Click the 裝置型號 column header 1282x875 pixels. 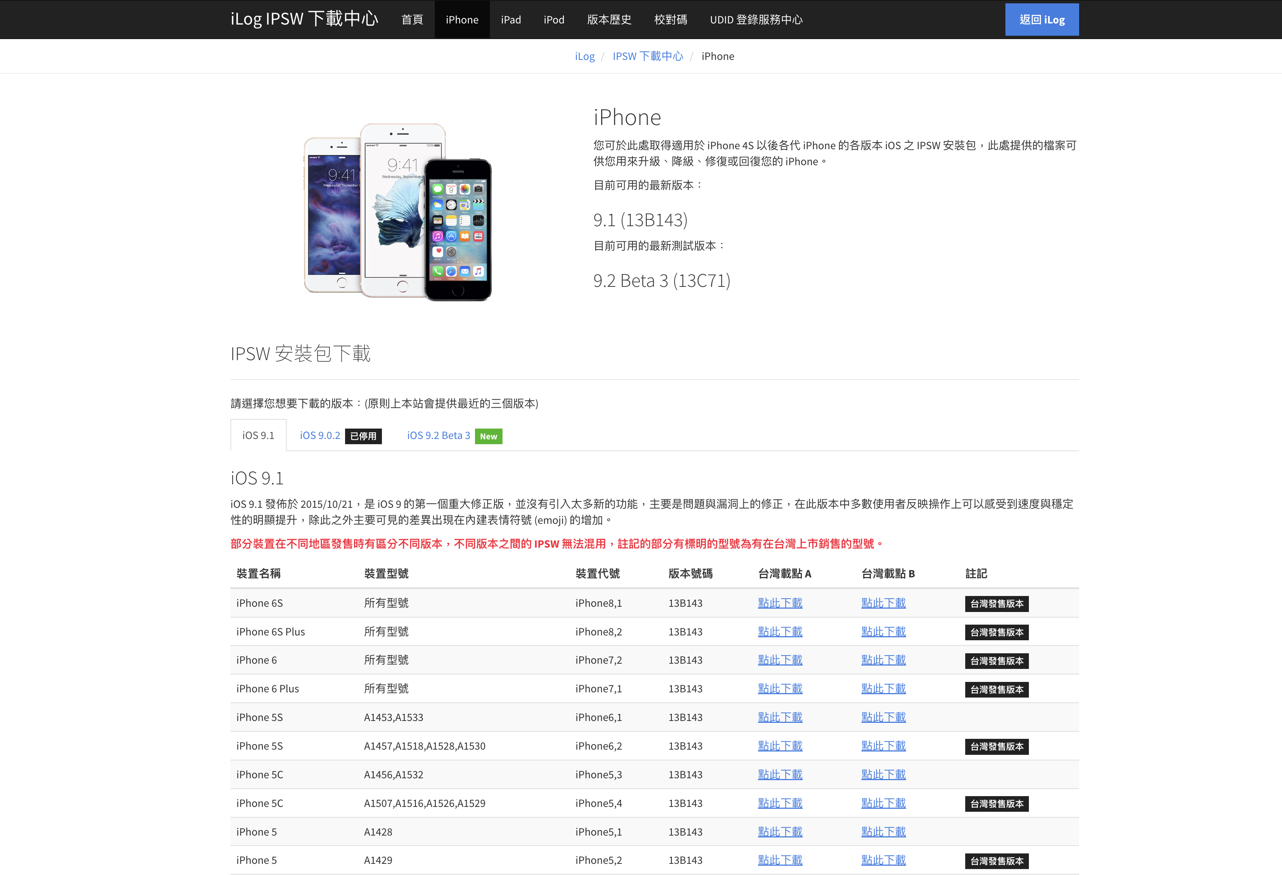click(x=386, y=573)
